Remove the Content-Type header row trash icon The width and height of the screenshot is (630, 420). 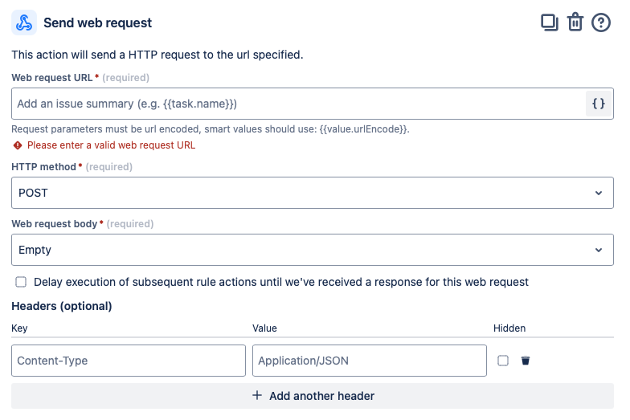click(x=526, y=361)
